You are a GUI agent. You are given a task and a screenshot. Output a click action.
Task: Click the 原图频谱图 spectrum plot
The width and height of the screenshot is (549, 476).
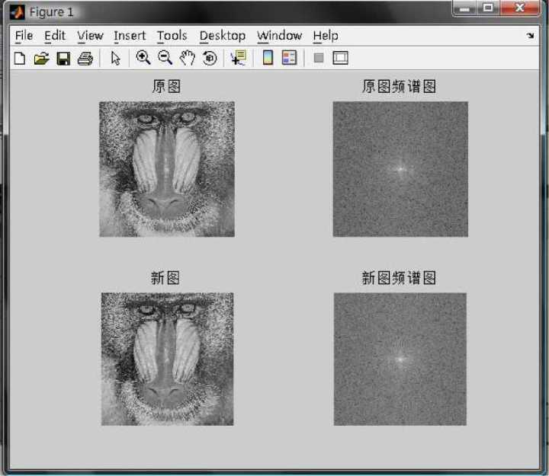coord(400,169)
